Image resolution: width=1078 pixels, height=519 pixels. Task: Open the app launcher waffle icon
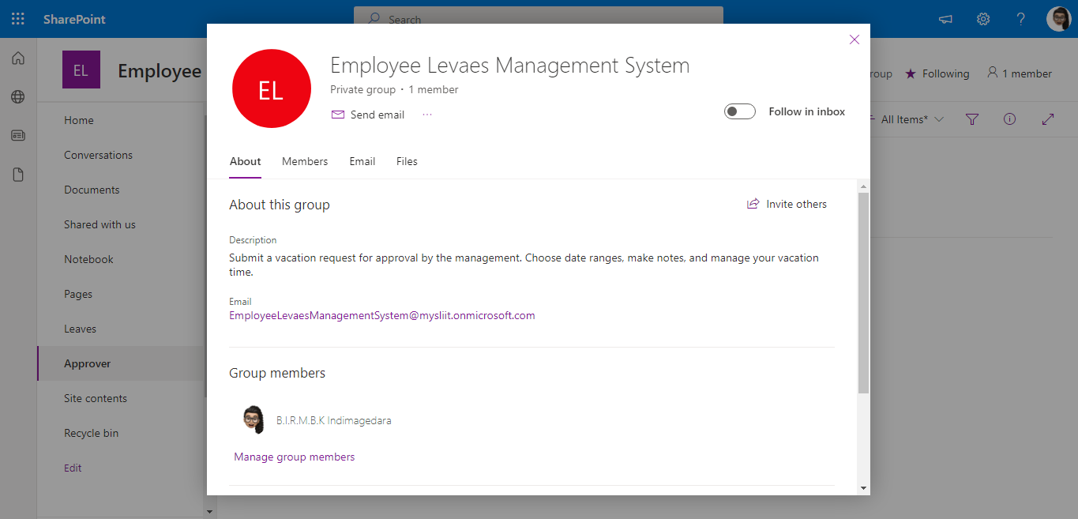17,19
